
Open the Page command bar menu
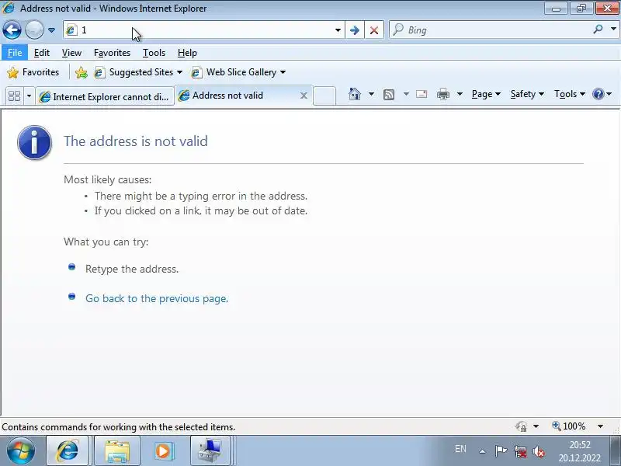click(x=486, y=94)
